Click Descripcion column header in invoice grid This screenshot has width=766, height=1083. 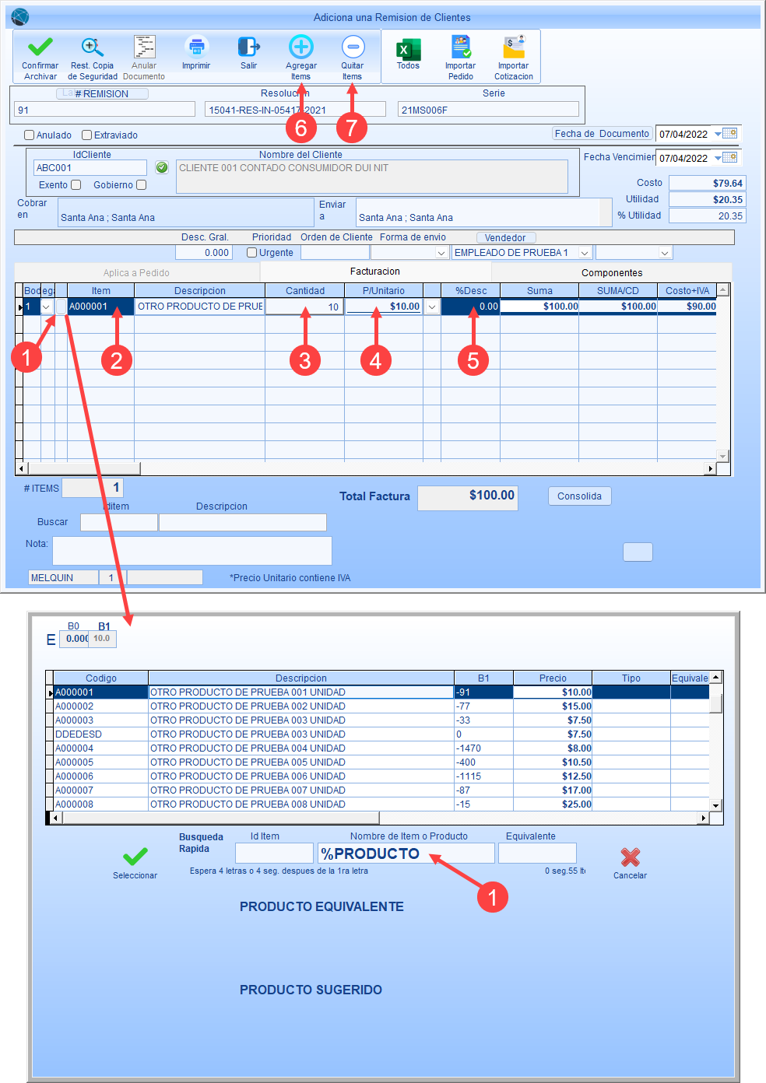(200, 291)
